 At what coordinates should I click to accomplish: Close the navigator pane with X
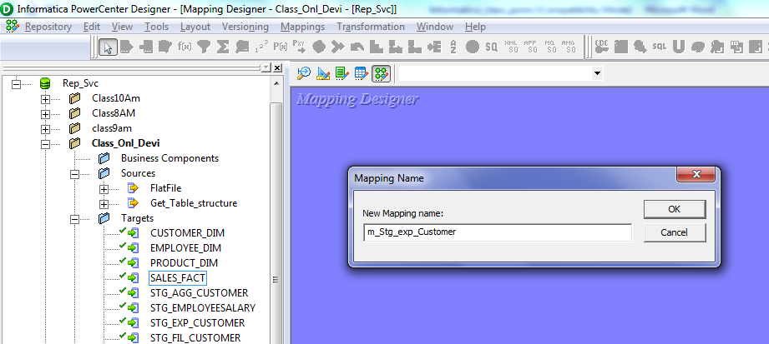277,67
